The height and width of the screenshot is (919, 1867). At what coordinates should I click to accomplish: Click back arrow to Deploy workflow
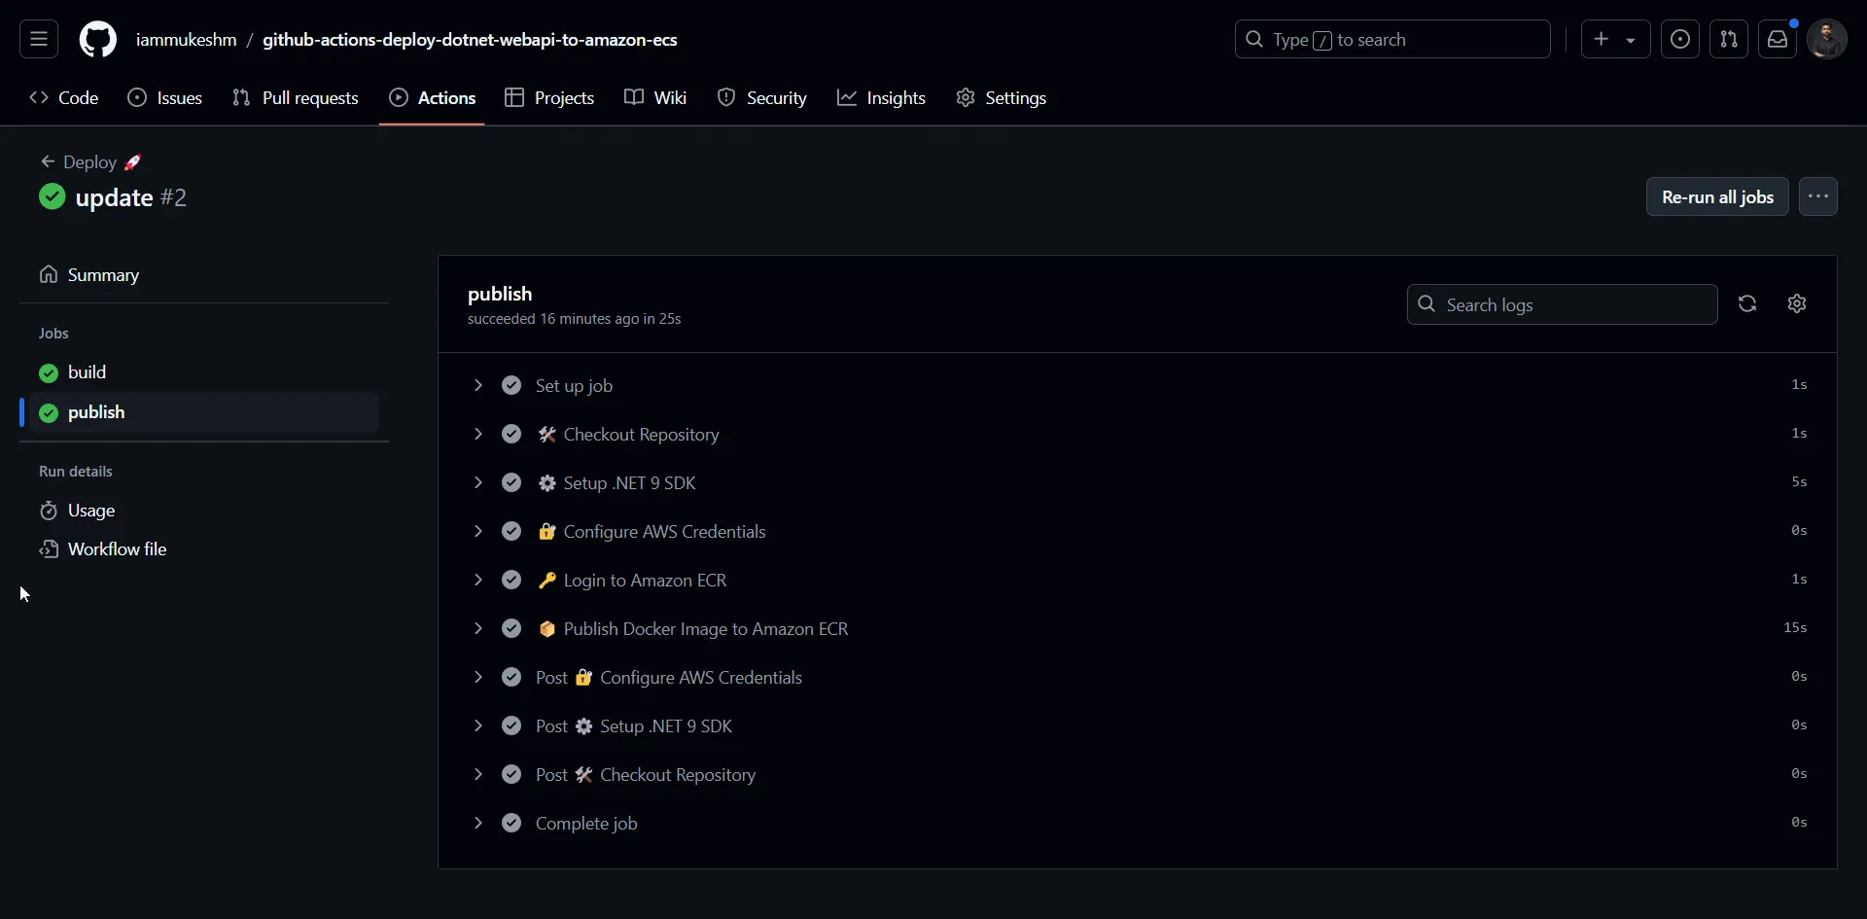(48, 162)
